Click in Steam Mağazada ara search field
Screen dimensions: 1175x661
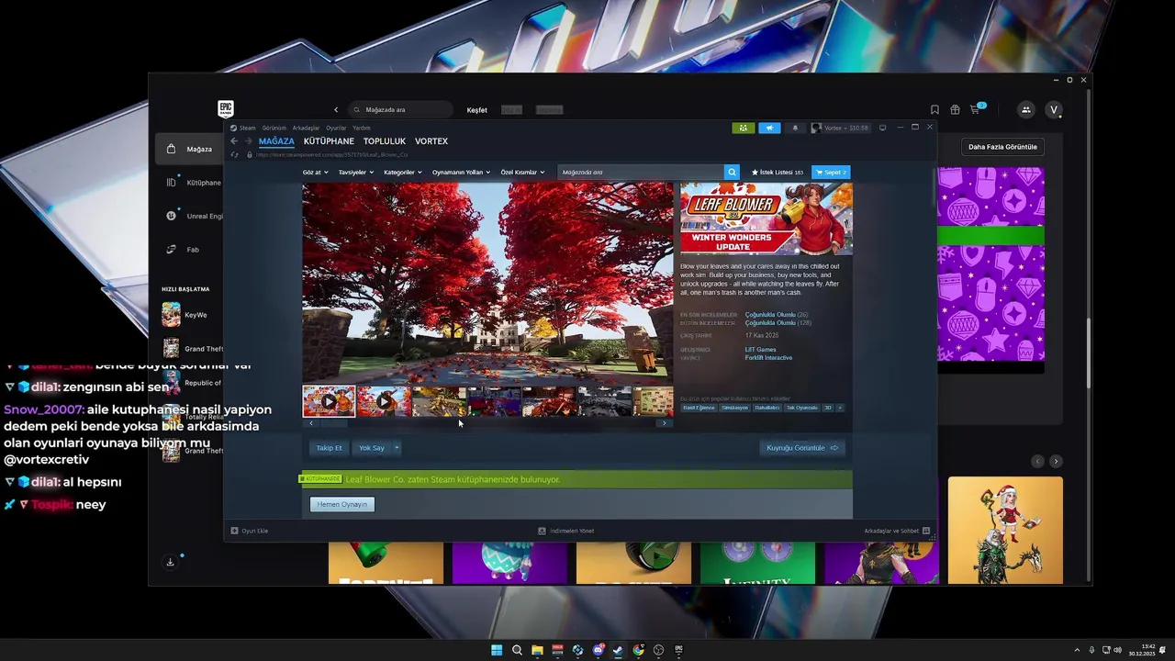640,172
